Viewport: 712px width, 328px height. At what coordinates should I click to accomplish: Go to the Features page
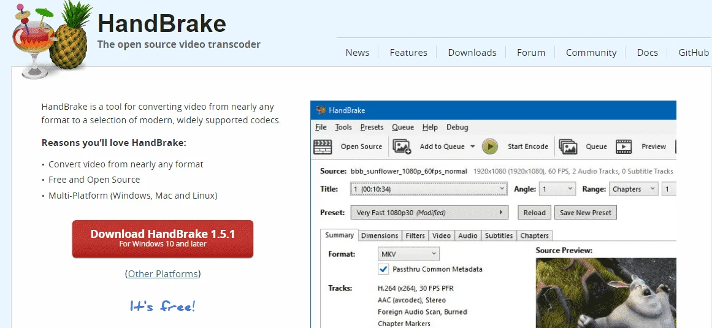[x=408, y=52]
